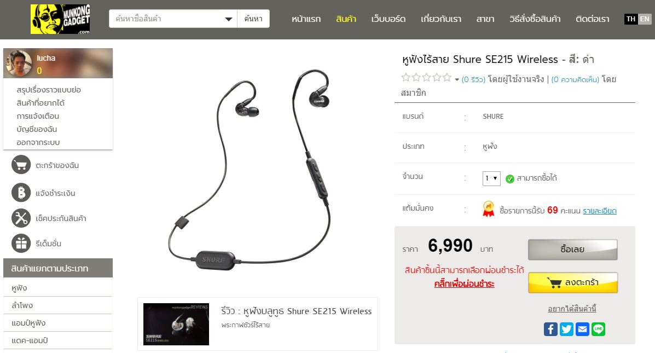Open Shure SE215 Wireless review thumbnail
The width and height of the screenshot is (655, 353).
pyautogui.click(x=176, y=324)
